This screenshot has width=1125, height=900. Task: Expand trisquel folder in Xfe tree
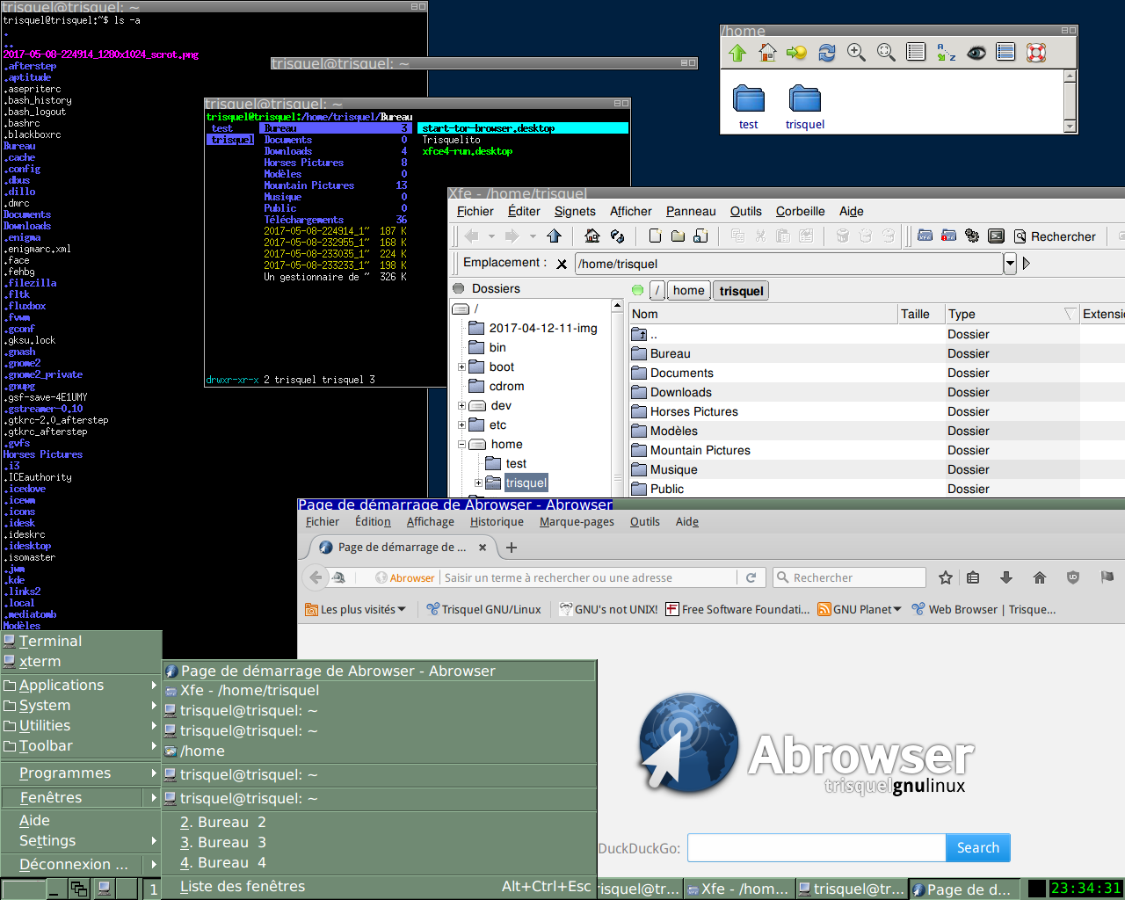click(x=478, y=483)
